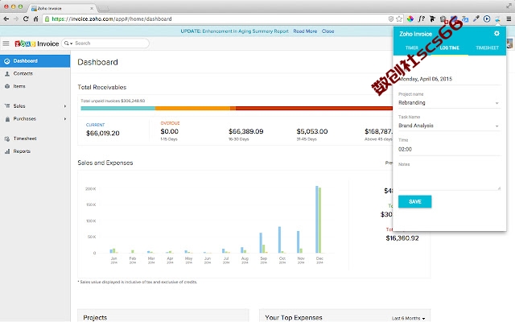Expand the Purchases sidebar section
The height and width of the screenshot is (322, 515).
pos(35,119)
